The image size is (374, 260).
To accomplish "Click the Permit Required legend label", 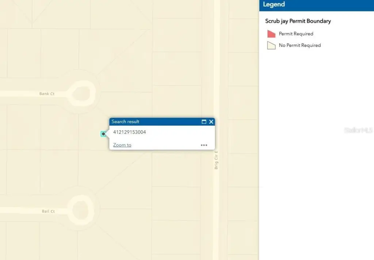I will tap(296, 34).
